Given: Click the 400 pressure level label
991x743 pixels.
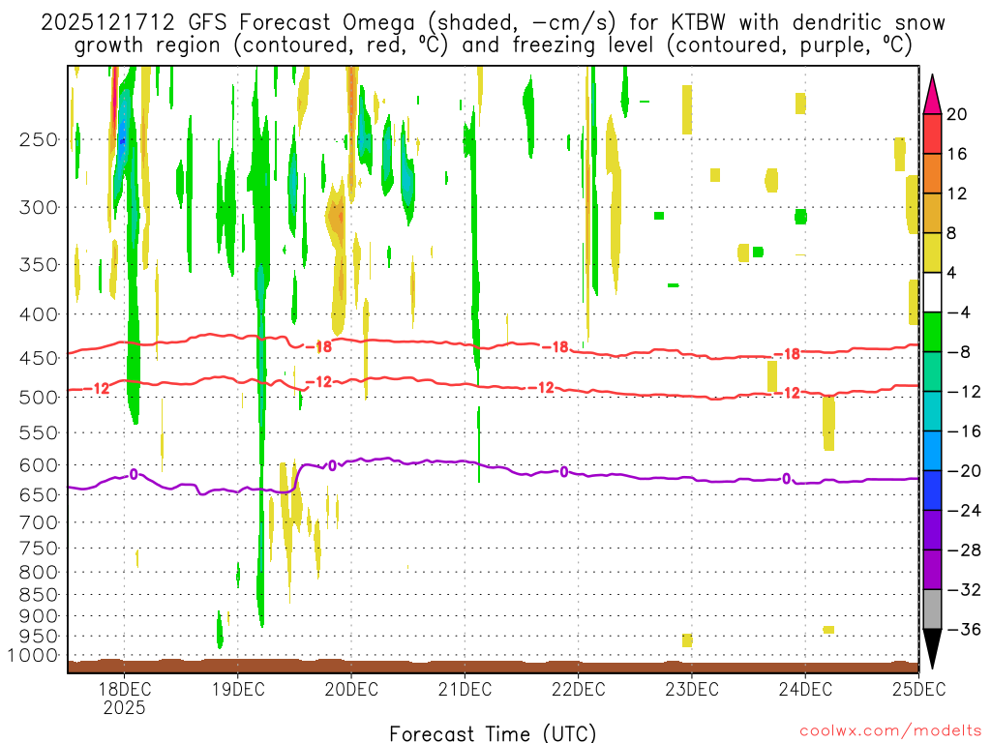Looking at the screenshot, I should click(x=39, y=314).
